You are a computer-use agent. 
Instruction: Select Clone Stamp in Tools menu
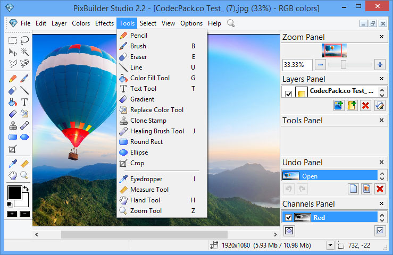148,121
